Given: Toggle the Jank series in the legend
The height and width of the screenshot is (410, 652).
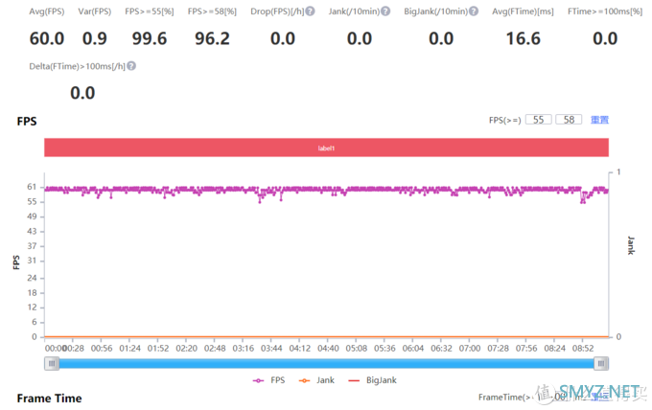Looking at the screenshot, I should [316, 380].
